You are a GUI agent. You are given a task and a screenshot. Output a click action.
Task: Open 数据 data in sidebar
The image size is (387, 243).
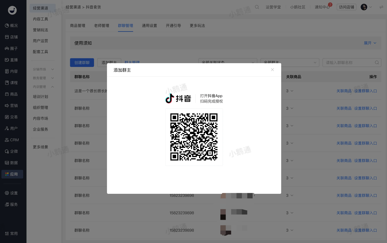click(x=11, y=163)
